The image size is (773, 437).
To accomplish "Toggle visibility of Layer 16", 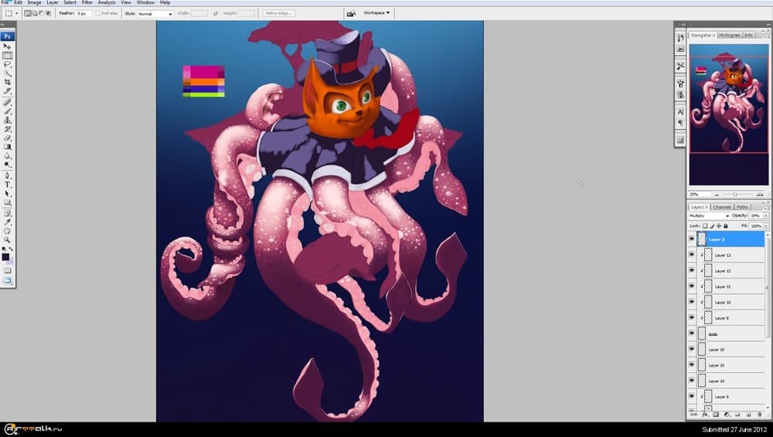I will (x=692, y=350).
